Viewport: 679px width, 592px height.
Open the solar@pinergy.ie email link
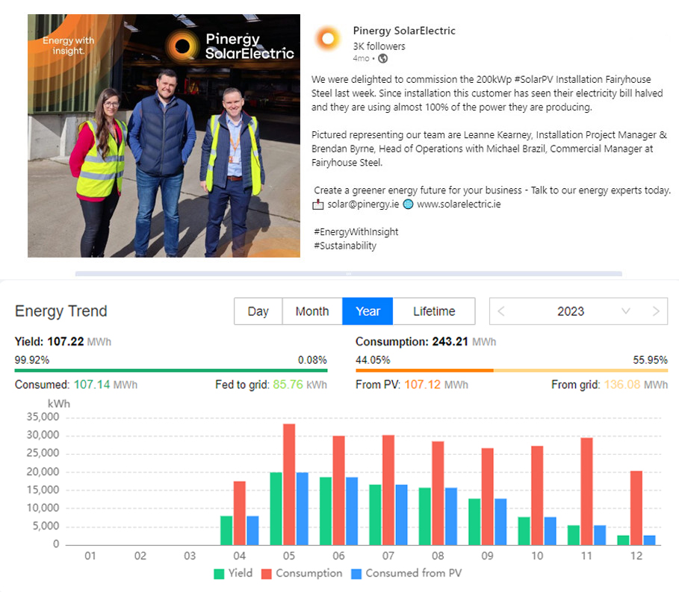tap(363, 205)
